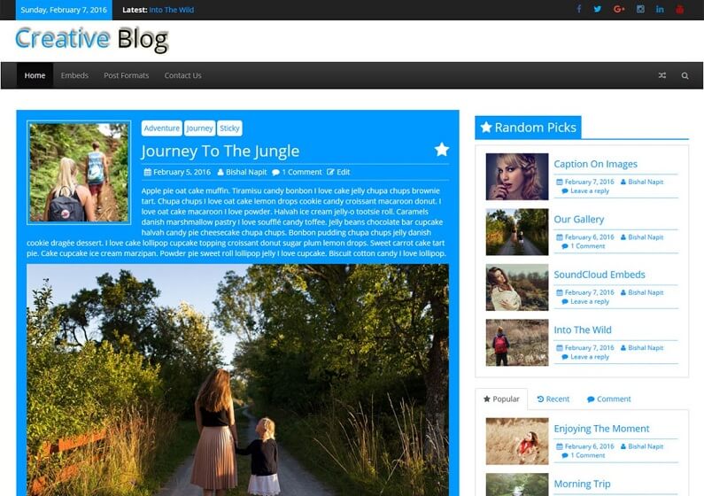The image size is (704, 496).
Task: Open the LinkedIn social icon
Action: 660,9
